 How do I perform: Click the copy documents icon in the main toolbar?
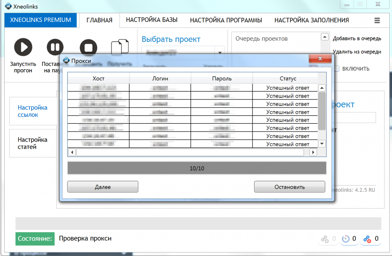coord(120,47)
